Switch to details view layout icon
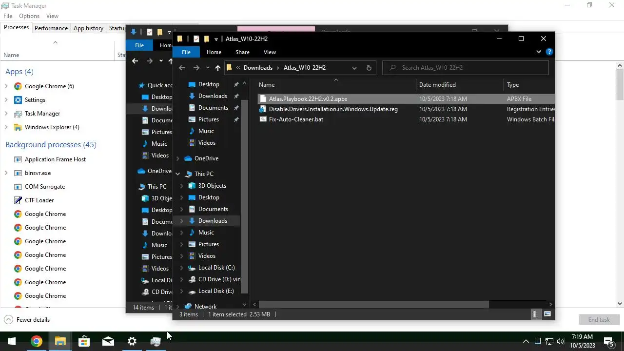The image size is (624, 351). [535, 314]
